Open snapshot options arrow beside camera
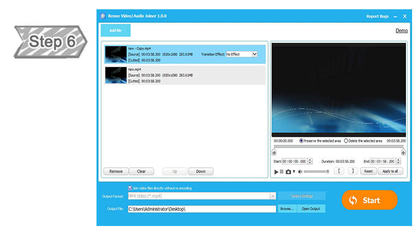Viewport: 417px width, 238px height. coord(294,172)
